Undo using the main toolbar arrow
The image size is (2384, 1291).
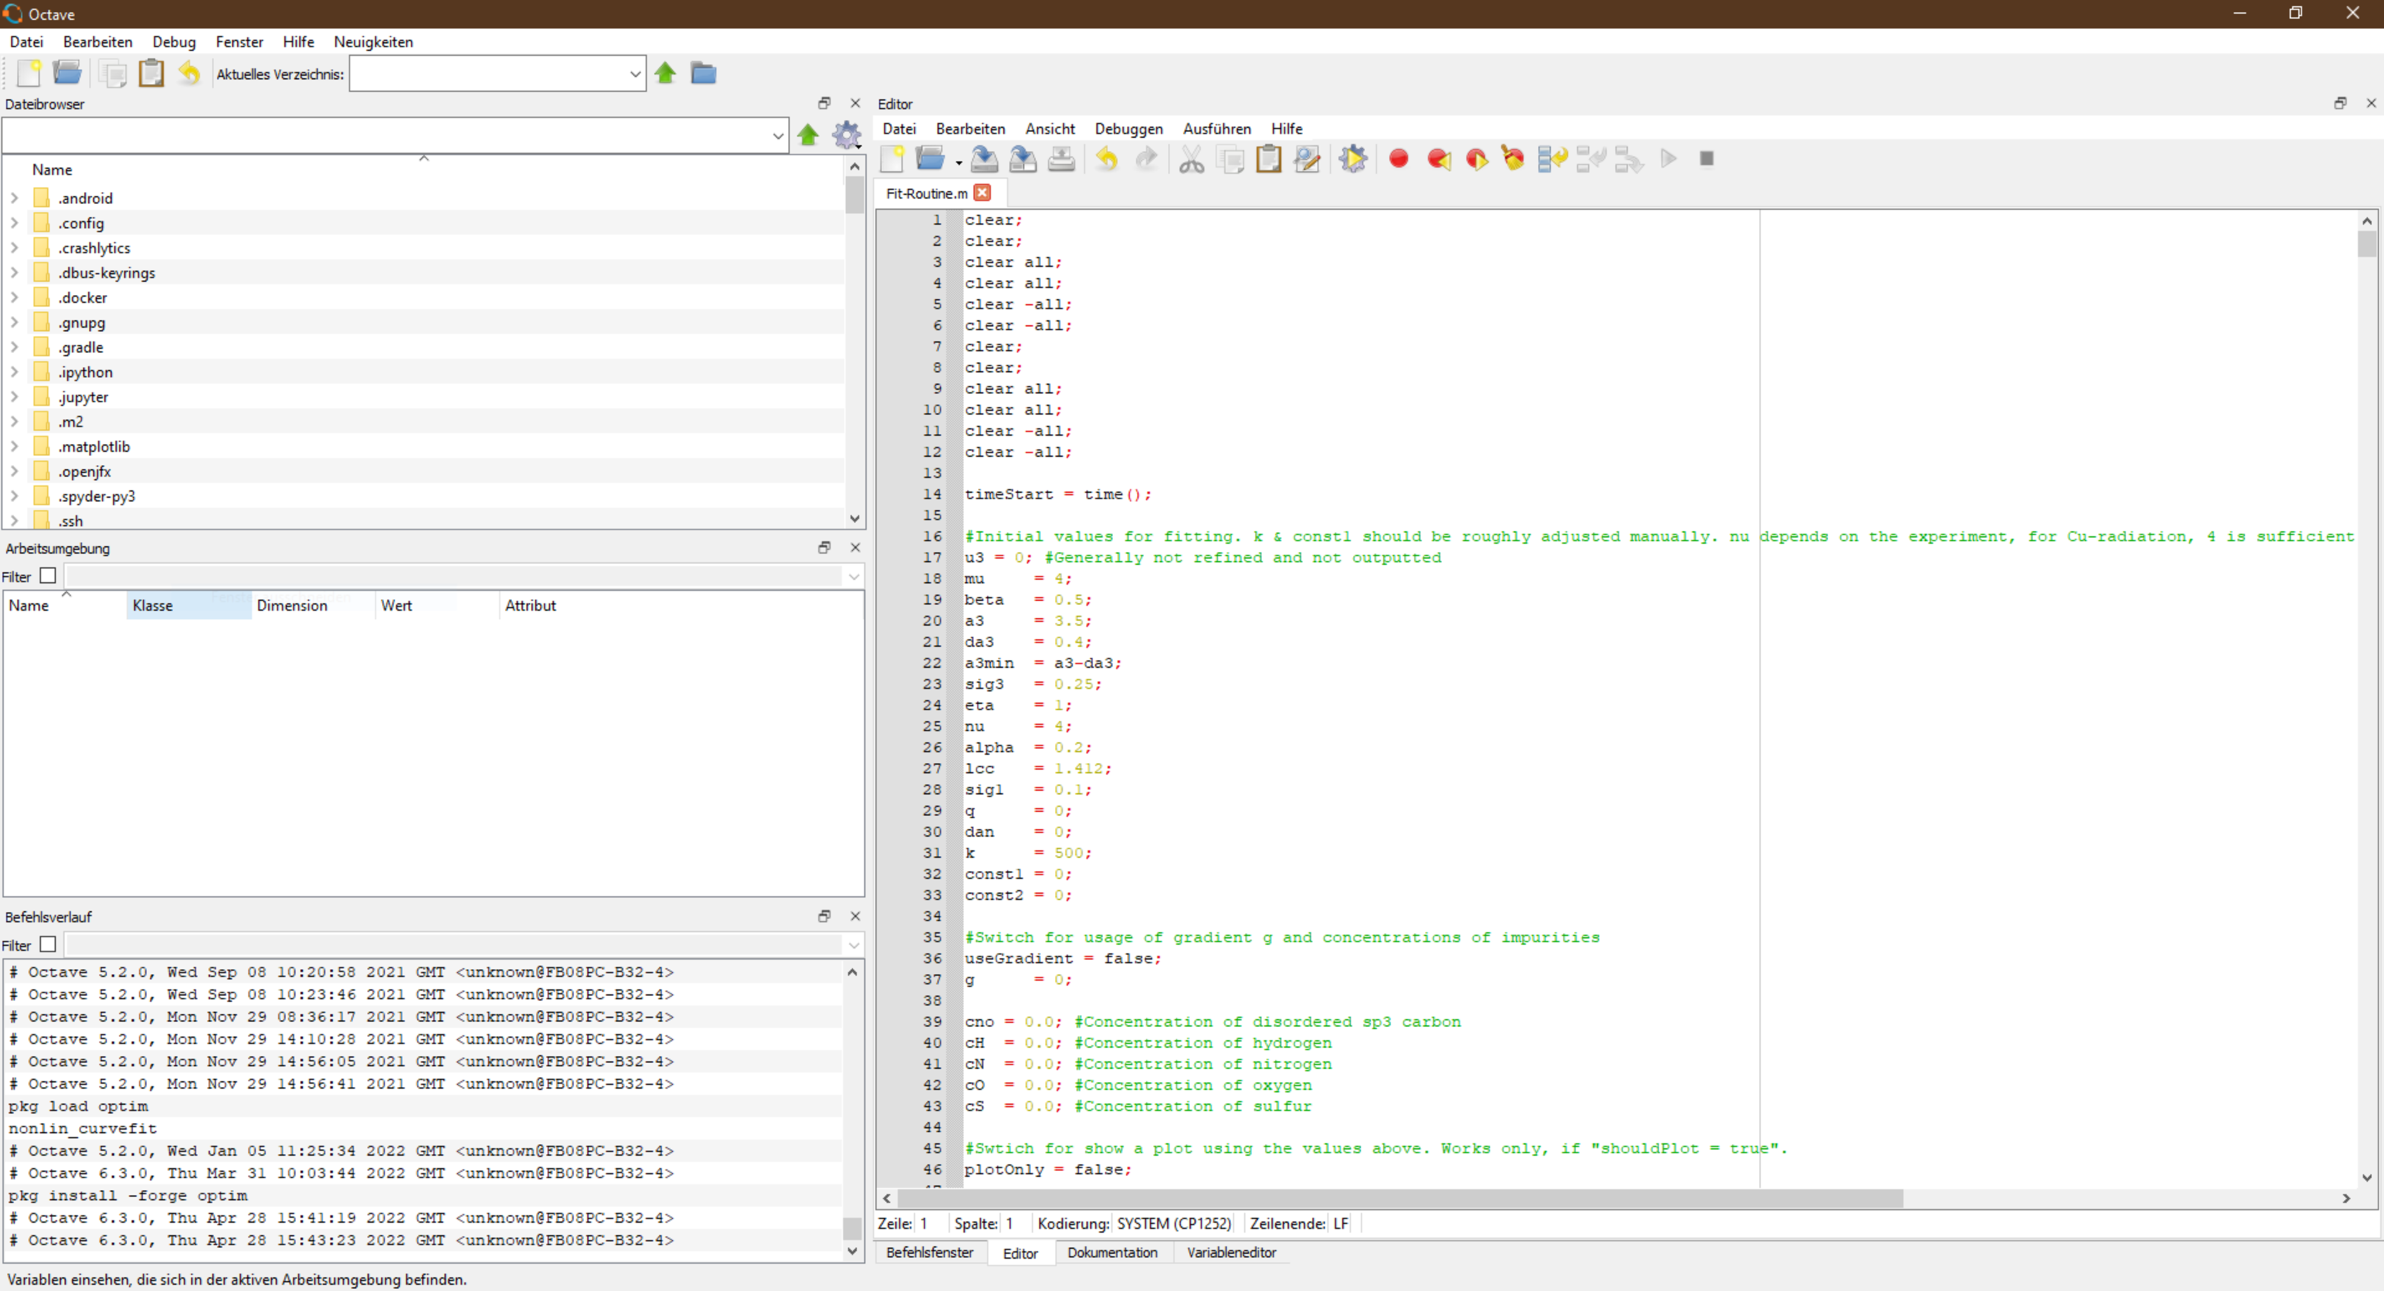(x=189, y=73)
